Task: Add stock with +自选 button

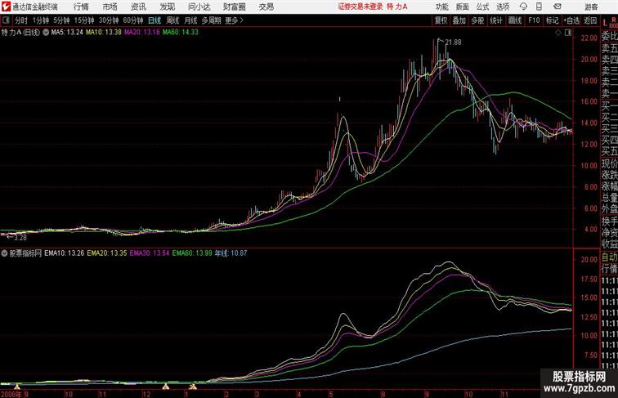Action: click(571, 20)
